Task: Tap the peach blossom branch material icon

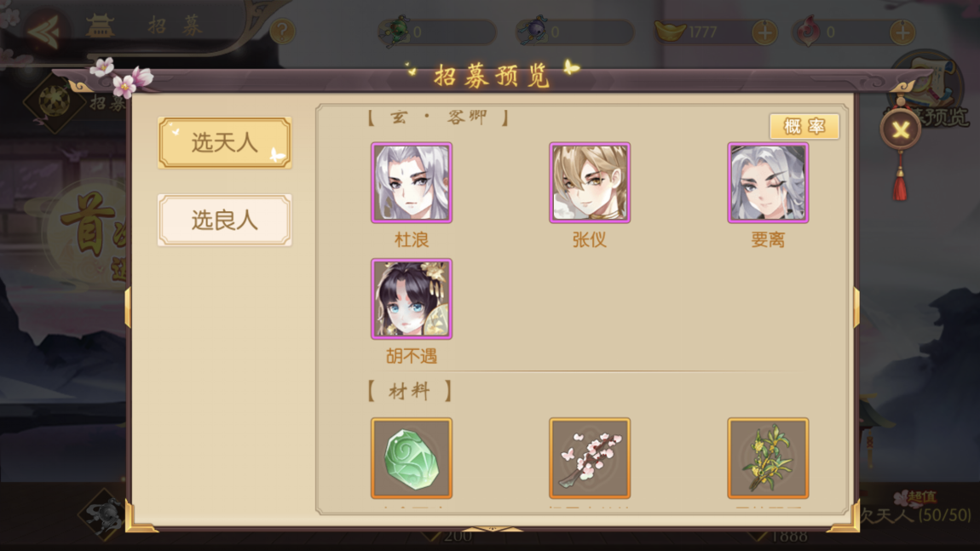Action: [x=590, y=458]
